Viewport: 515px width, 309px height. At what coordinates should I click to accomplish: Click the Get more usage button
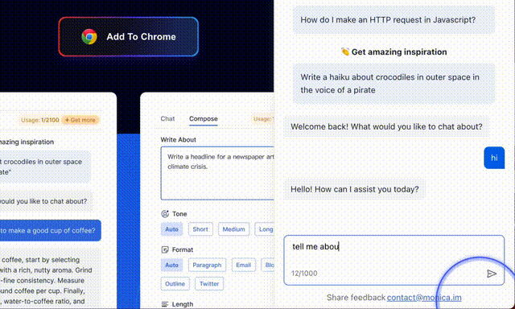point(80,120)
